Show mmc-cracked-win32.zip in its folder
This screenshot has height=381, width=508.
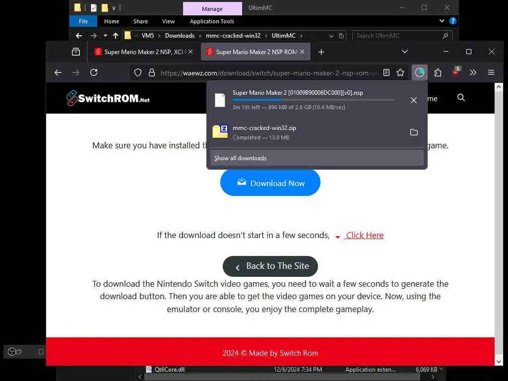[x=414, y=132]
